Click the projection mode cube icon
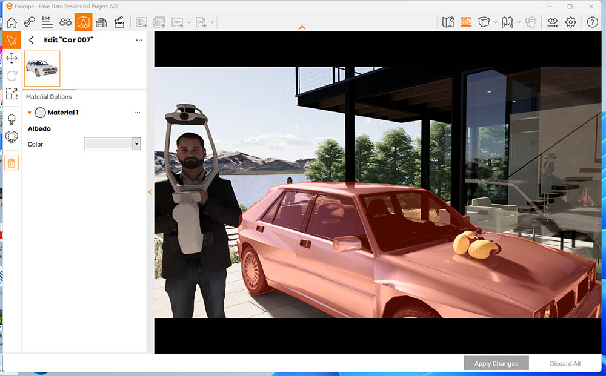The height and width of the screenshot is (376, 606). tap(484, 22)
